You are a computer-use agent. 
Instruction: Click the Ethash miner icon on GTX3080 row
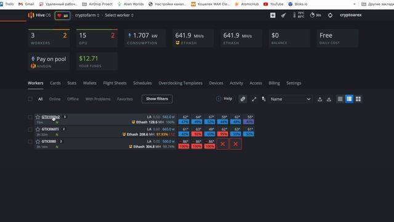tap(131, 147)
